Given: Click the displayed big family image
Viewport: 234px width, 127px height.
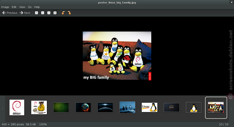Looking at the screenshot, I should coord(117,56).
